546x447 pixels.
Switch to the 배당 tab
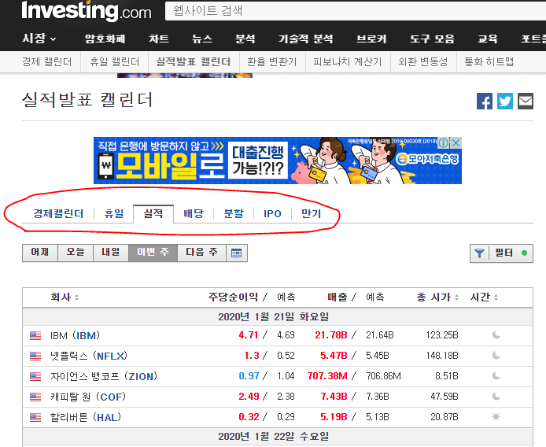pyautogui.click(x=194, y=213)
